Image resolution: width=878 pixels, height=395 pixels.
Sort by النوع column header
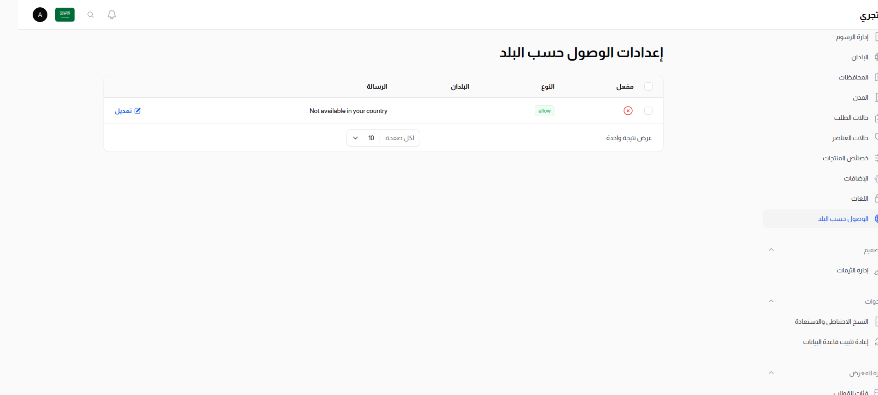click(x=548, y=86)
